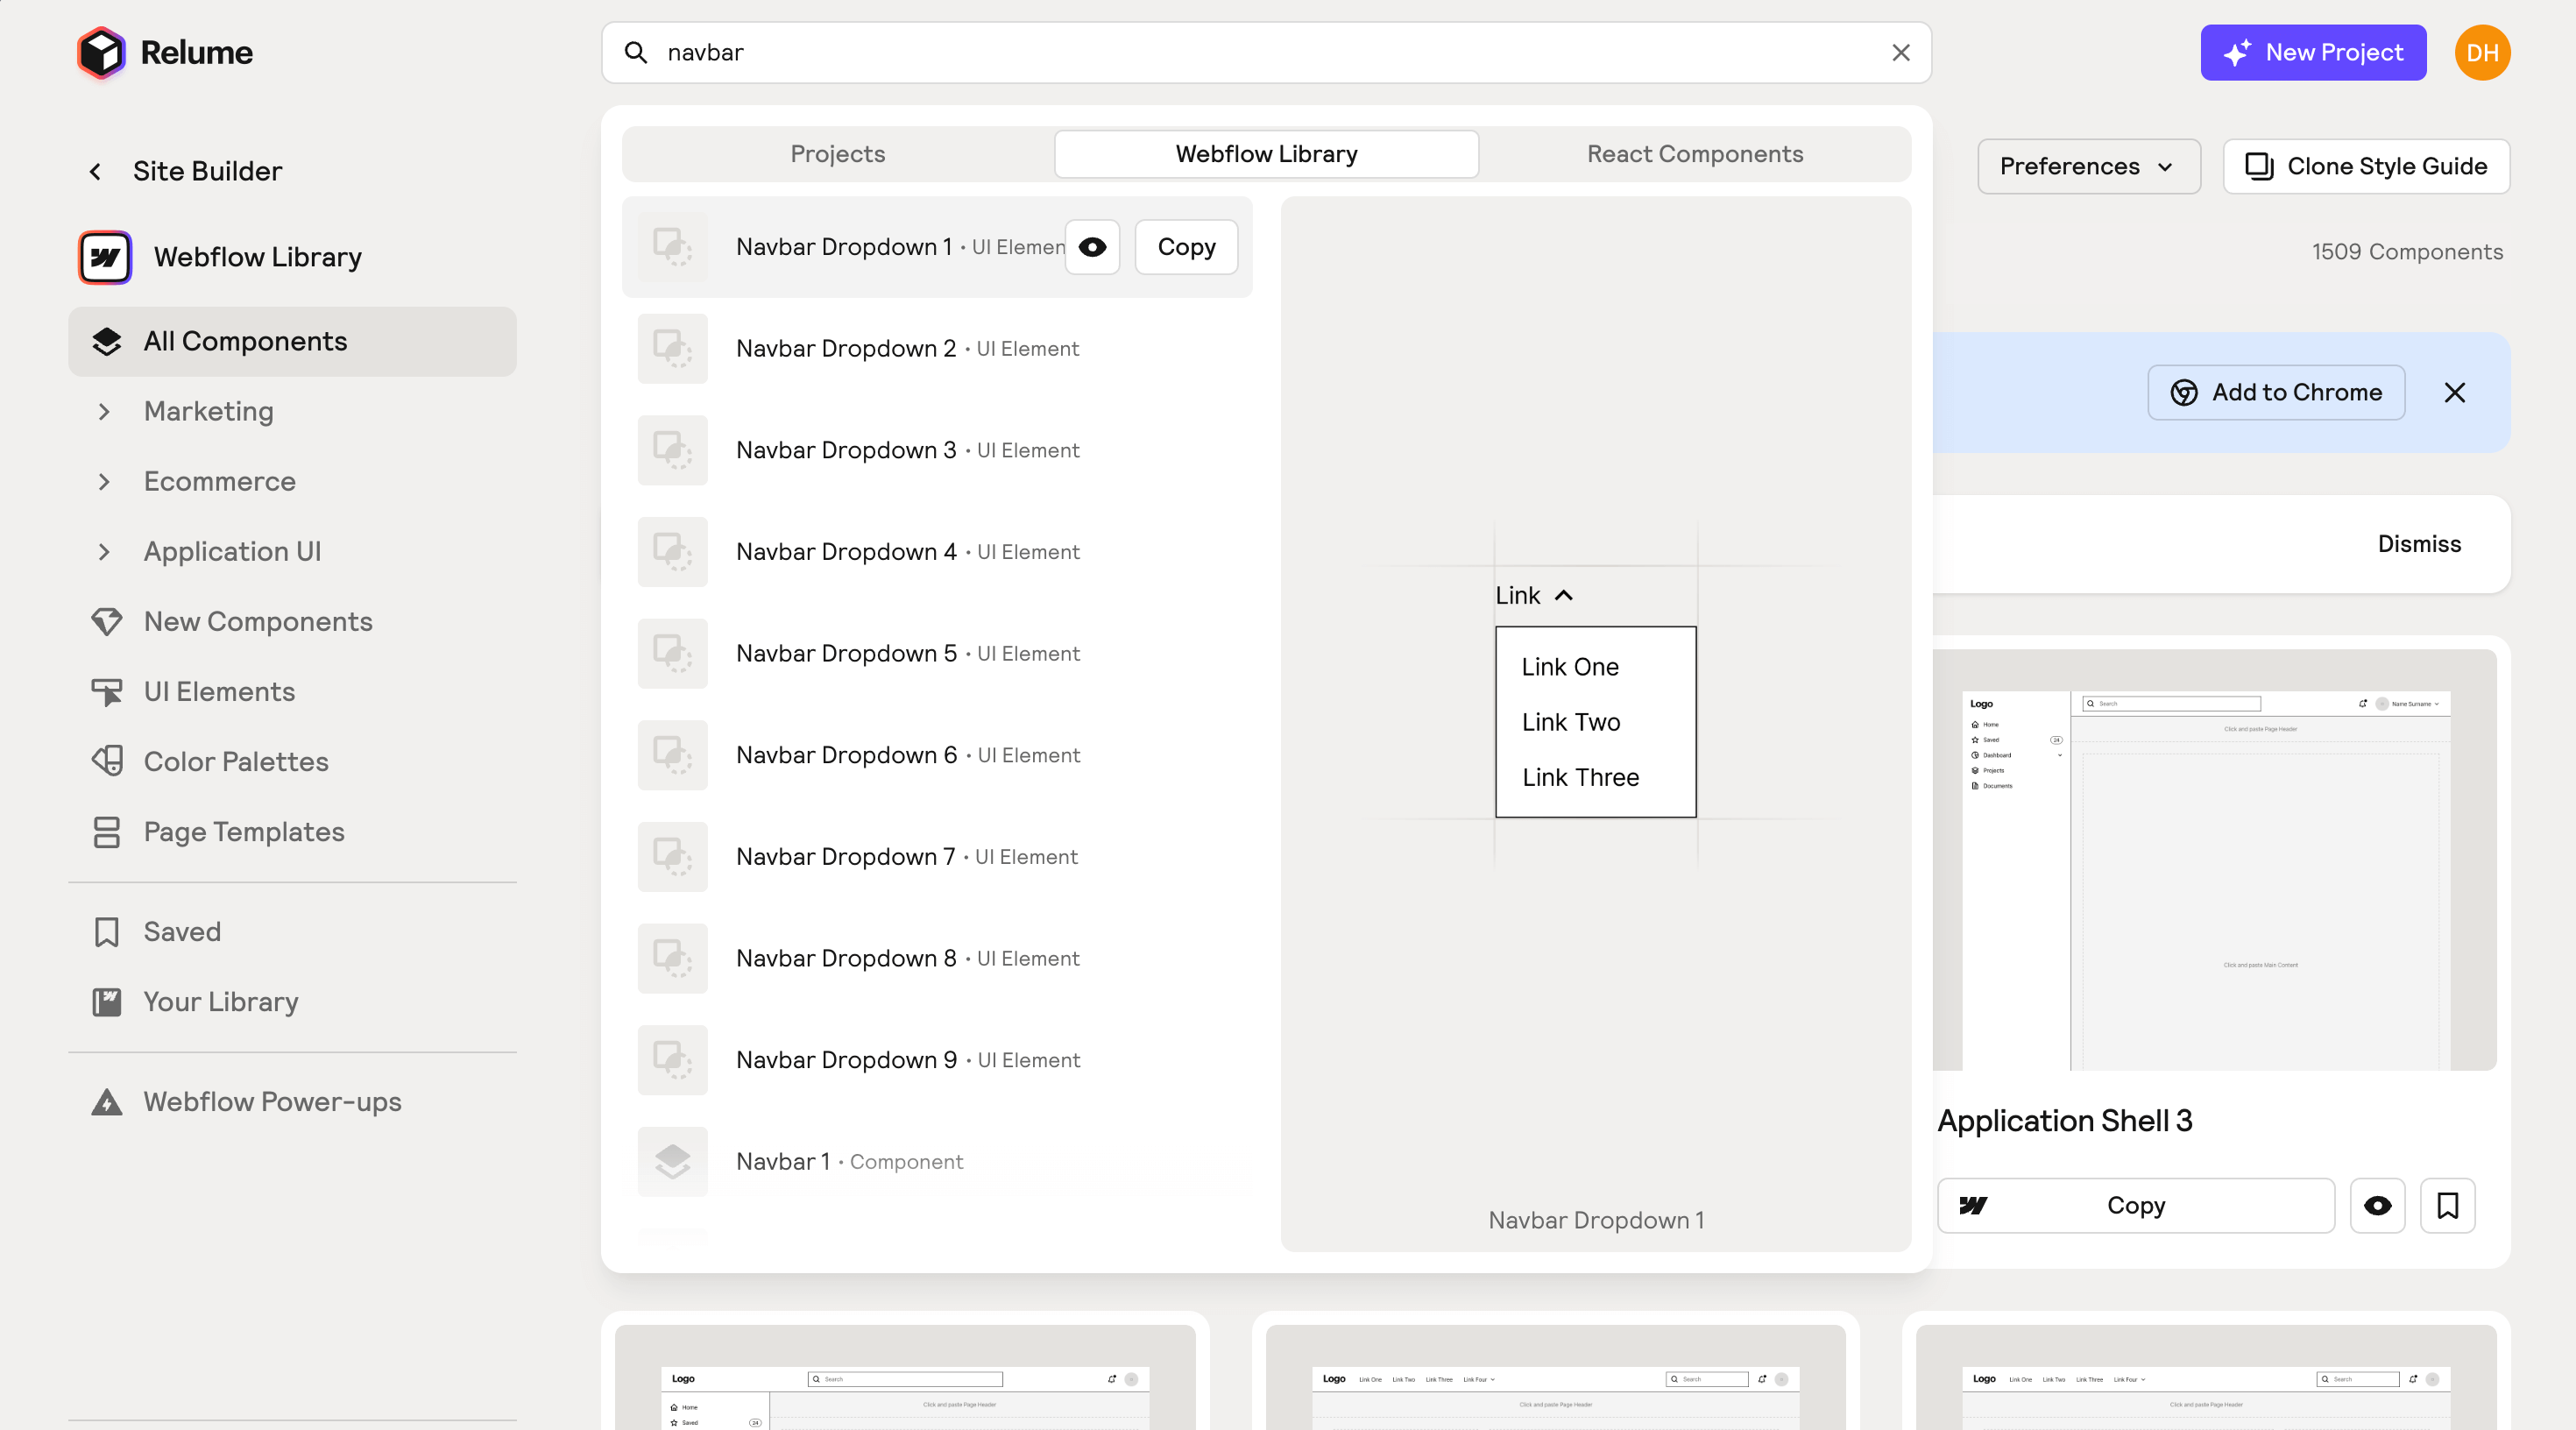
Task: Click Navbar Dropdown 5 thumbnail icon
Action: click(x=673, y=653)
